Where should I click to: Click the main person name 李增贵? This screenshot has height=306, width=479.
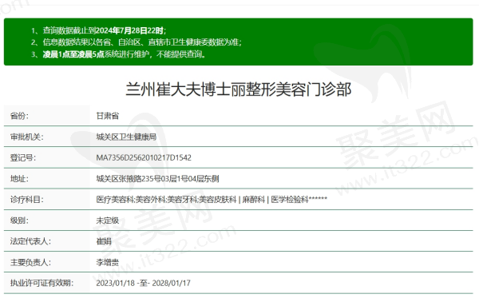108,262
